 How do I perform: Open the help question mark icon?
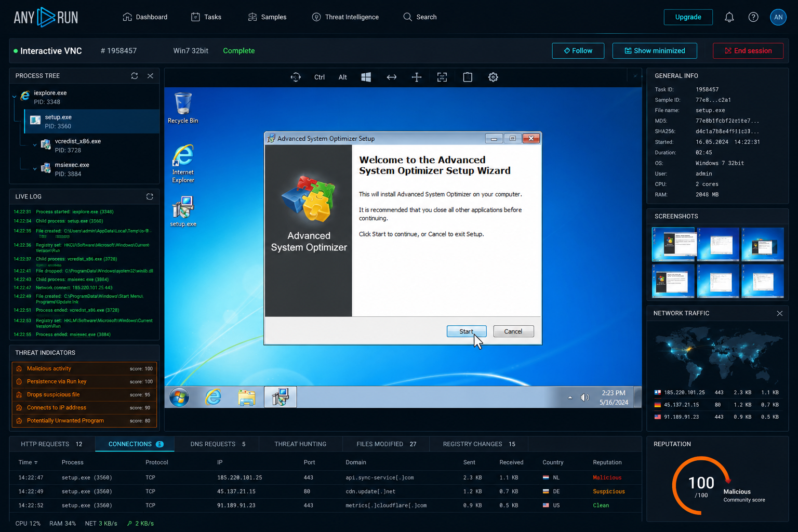point(753,17)
